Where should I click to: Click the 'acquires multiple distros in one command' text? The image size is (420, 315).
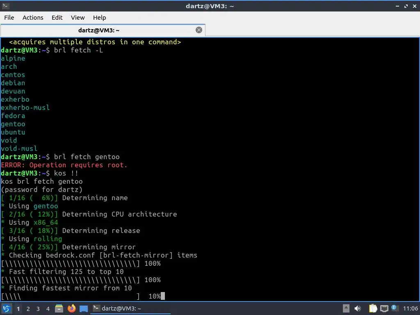pos(95,42)
